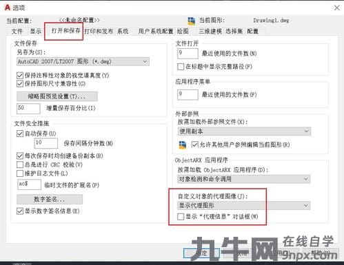Click the AutoCAD logo in title bar
This screenshot has width=344, height=265.
[8, 8]
